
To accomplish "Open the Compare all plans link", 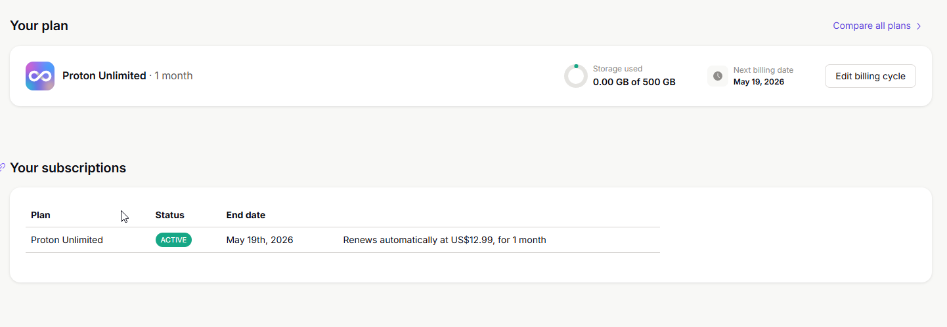I will (871, 26).
